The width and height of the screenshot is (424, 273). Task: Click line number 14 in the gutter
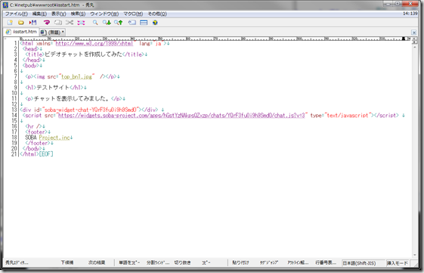(x=14, y=115)
